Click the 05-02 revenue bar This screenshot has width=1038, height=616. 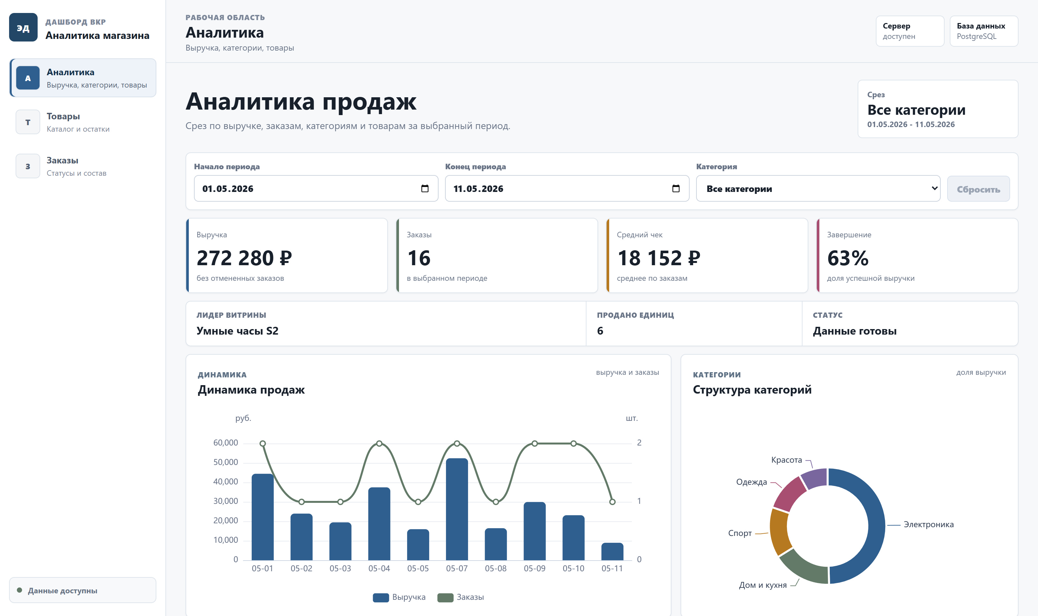[301, 537]
